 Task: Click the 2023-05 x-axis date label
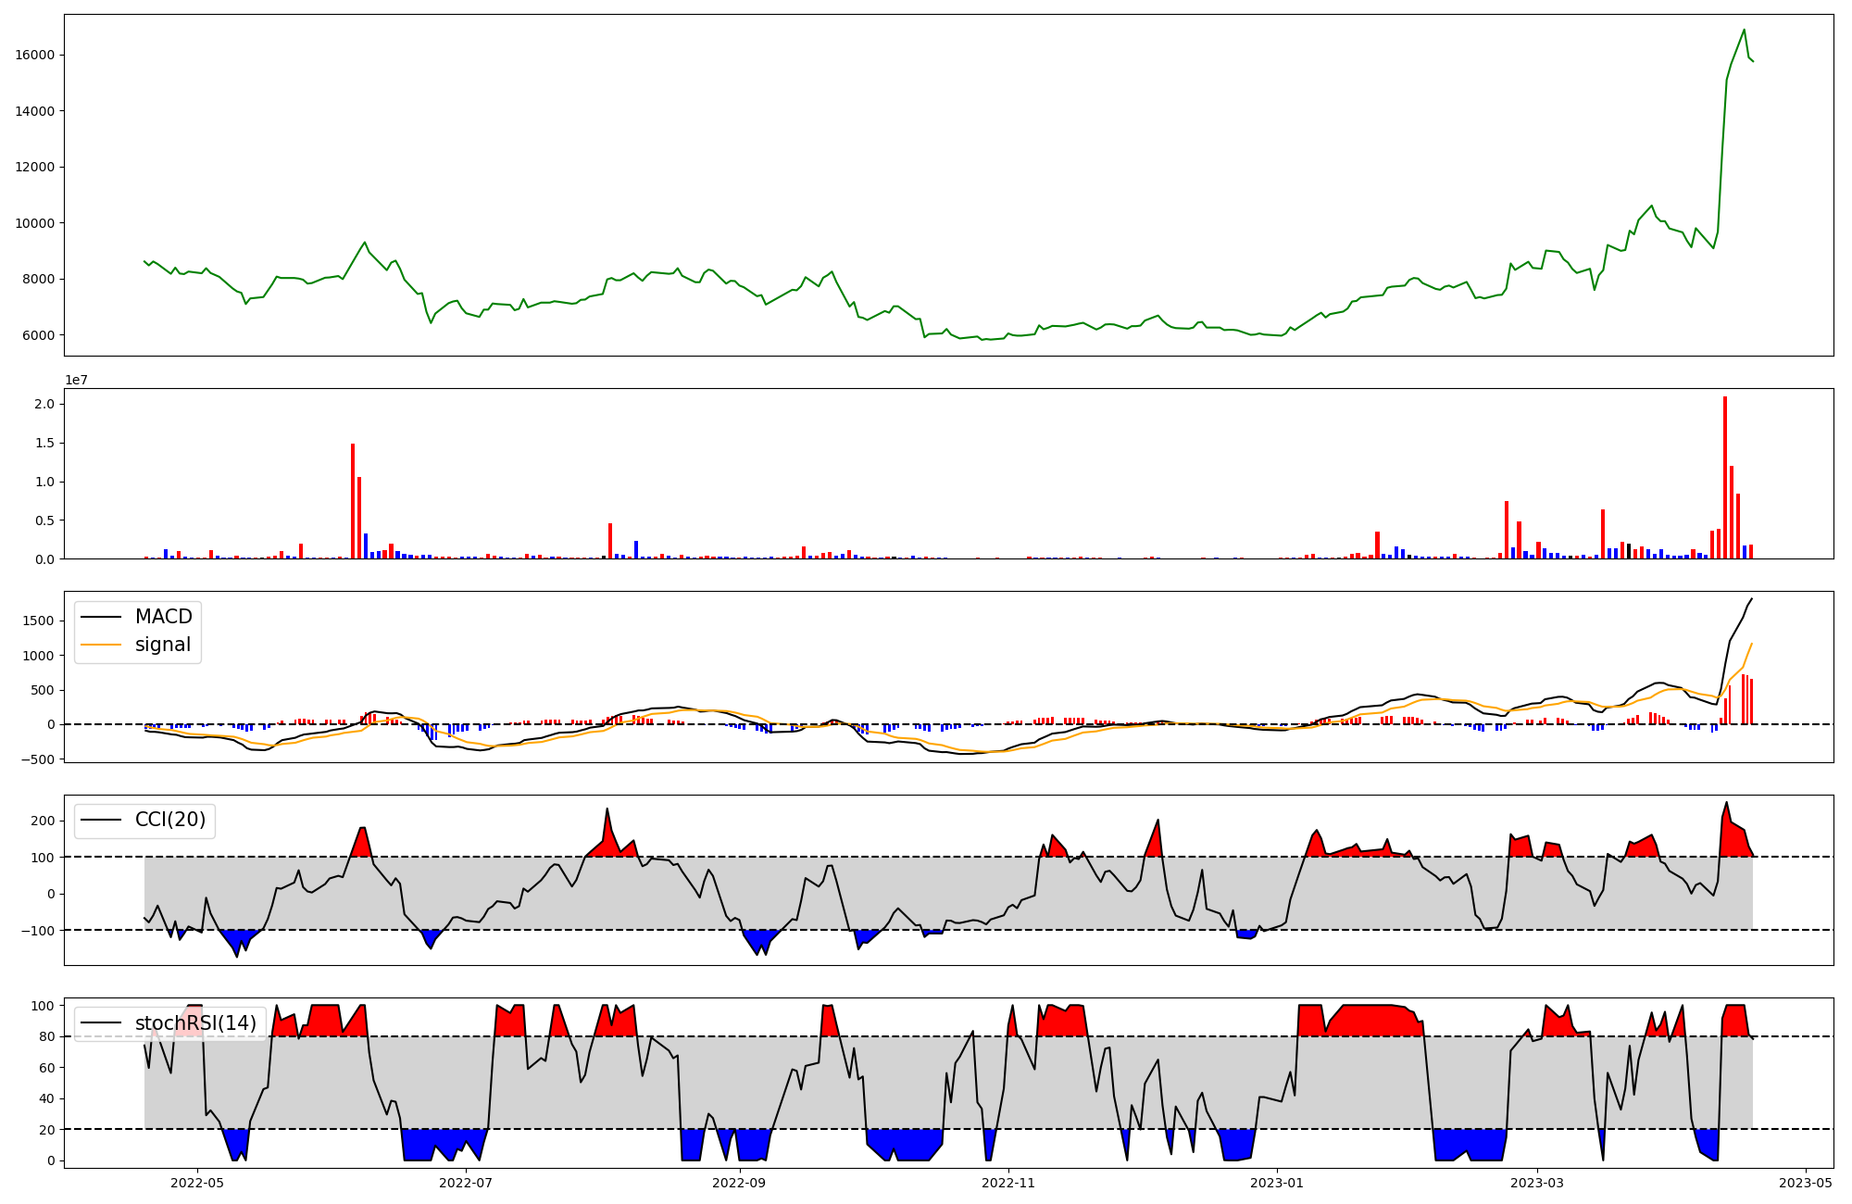point(1806,1183)
